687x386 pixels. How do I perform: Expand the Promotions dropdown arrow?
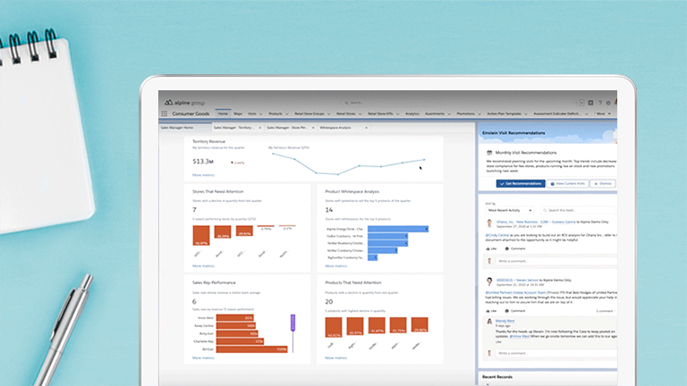(479, 114)
